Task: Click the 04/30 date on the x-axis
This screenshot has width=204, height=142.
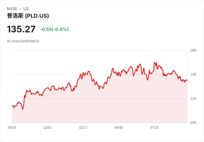Action: (x=119, y=127)
